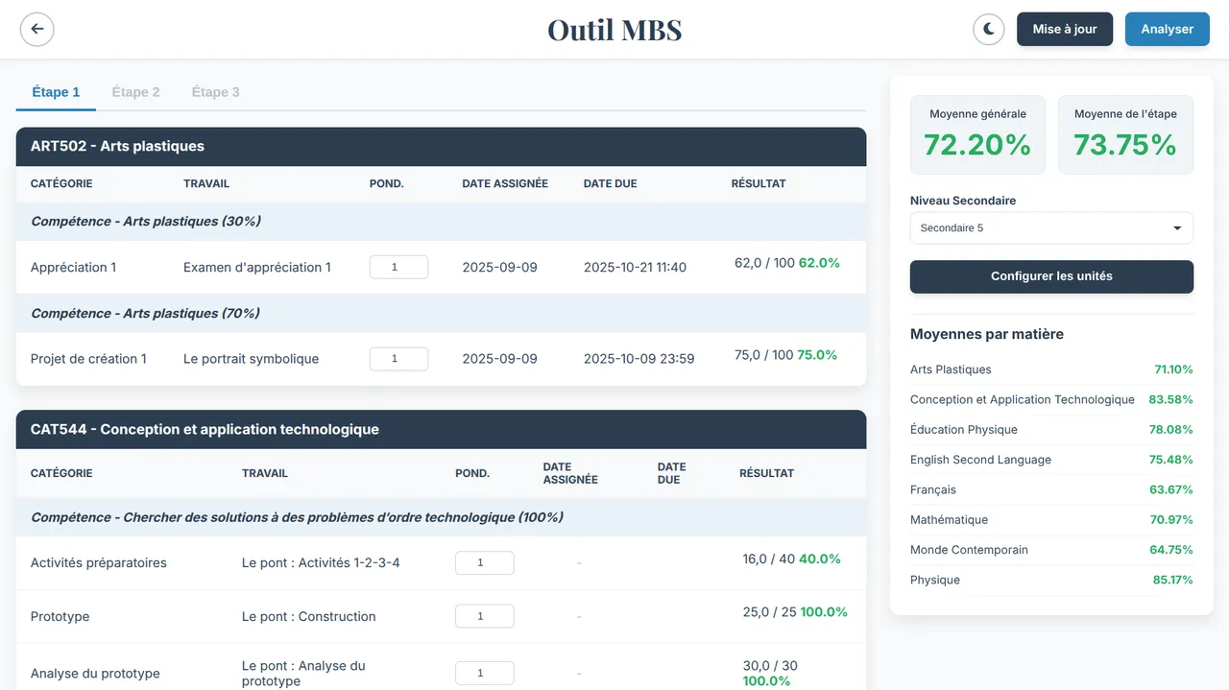Viewport: 1229px width, 690px height.
Task: Click due date 2025-10-21 11:40
Action: [x=635, y=268]
